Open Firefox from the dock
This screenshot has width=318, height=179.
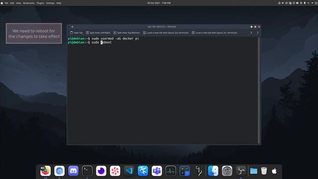(x=45, y=171)
